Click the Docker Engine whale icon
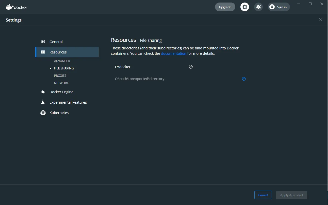328x205 pixels. (43, 92)
